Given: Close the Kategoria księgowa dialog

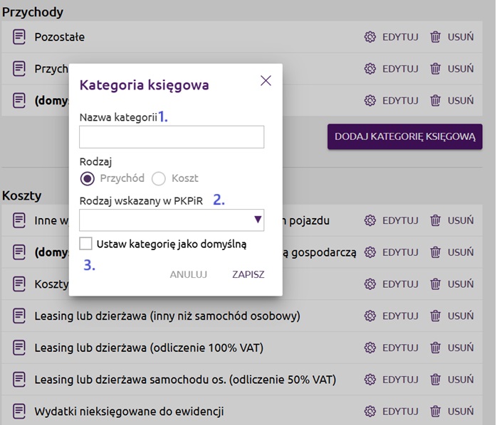Looking at the screenshot, I should (266, 81).
